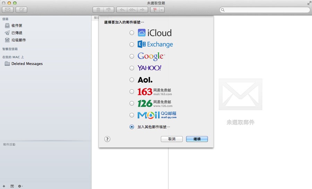Click the plus add mailbox button
Screen dimensions: 312x189
coord(4,186)
